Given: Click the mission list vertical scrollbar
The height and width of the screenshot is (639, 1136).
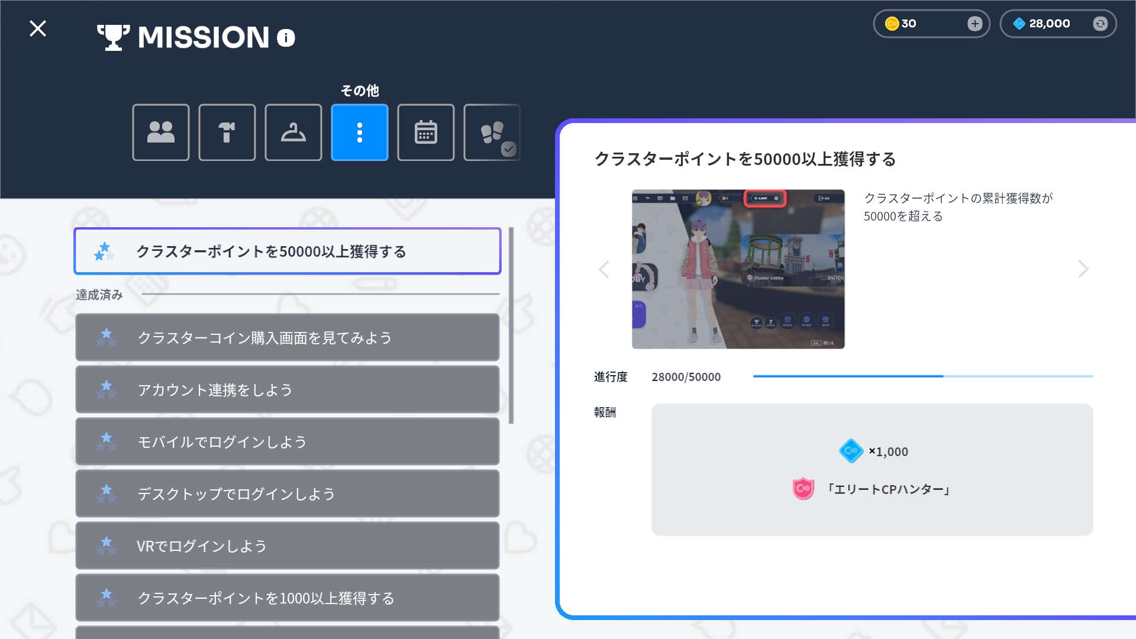Looking at the screenshot, I should [x=511, y=325].
